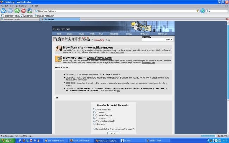The height and width of the screenshot is (143, 229).
Task: Open the Google Video bookmark
Action: point(27,16)
